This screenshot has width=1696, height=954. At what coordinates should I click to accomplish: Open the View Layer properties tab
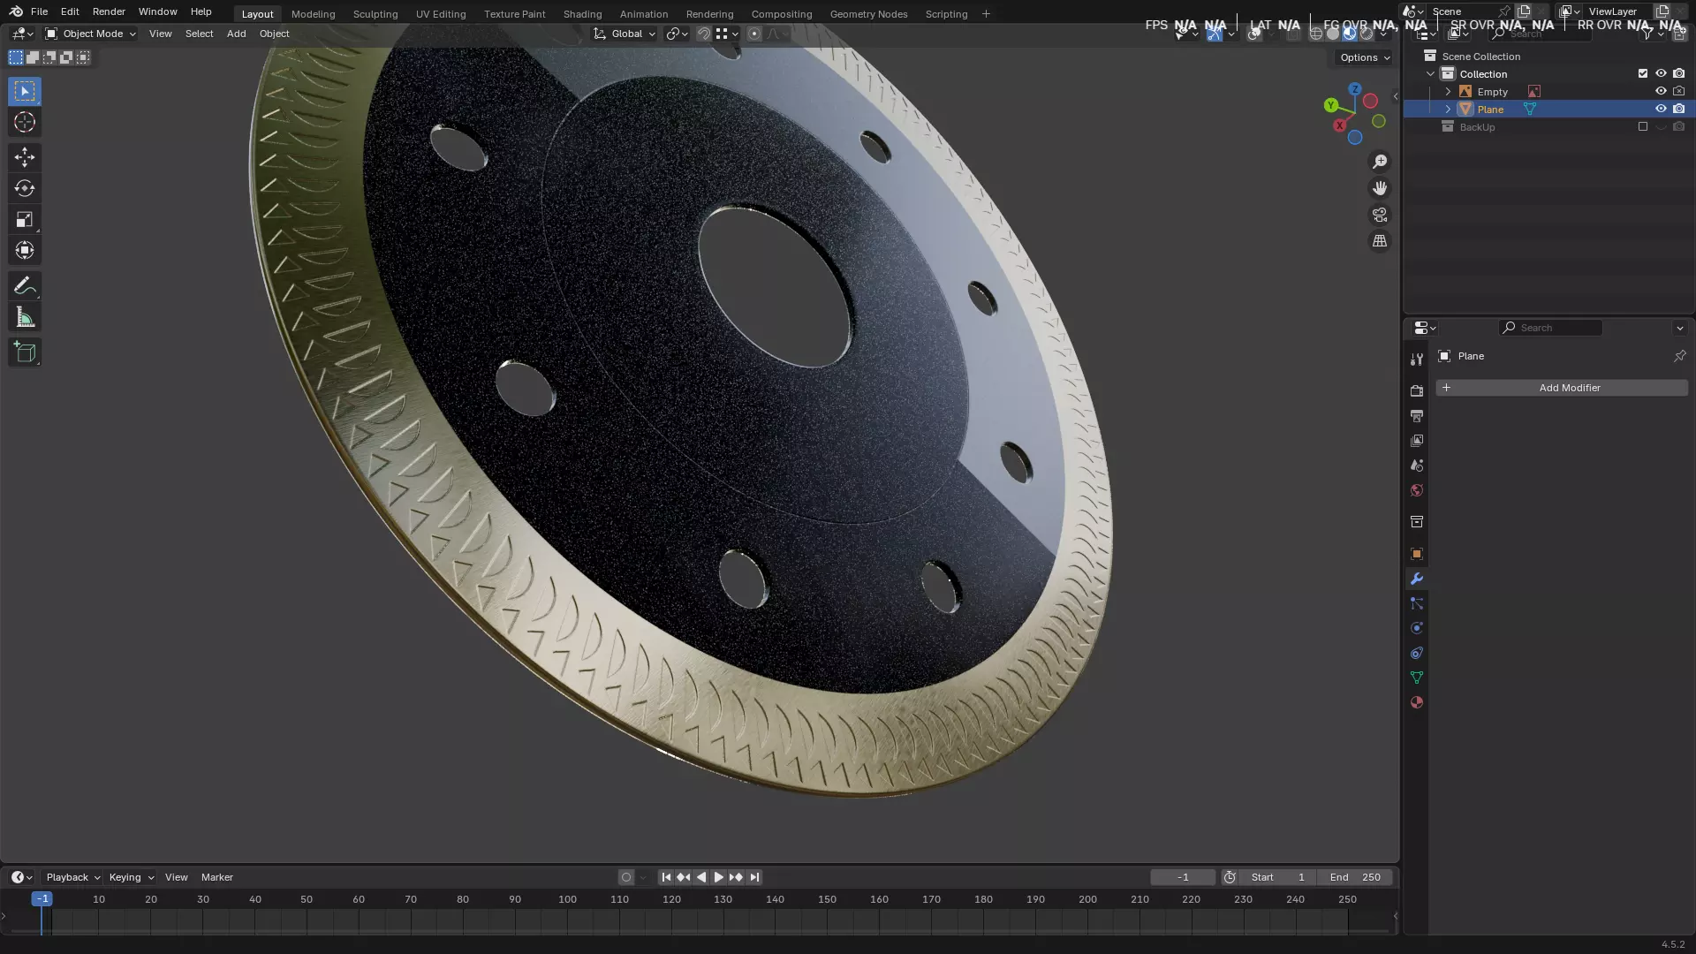[1417, 441]
